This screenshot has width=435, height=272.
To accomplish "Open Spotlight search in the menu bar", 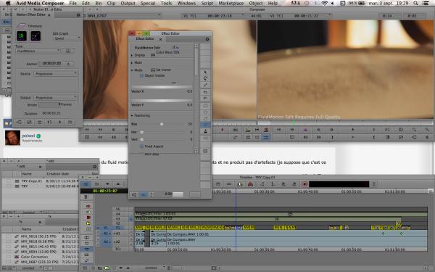I will [415, 4].
